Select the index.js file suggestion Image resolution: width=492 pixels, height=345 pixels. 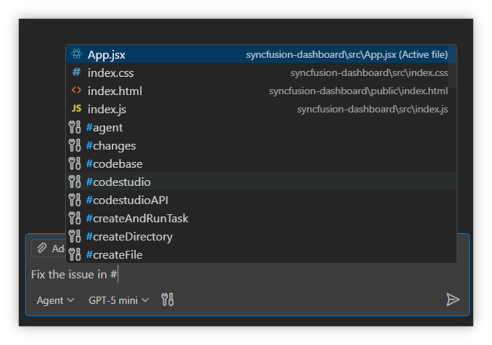tap(107, 109)
